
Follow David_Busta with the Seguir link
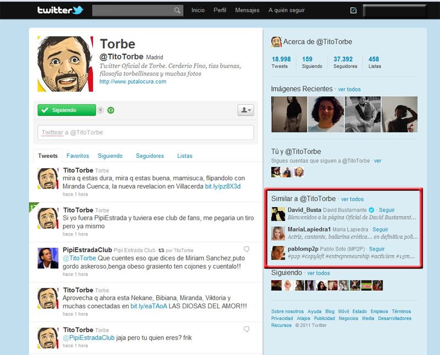coord(387,210)
